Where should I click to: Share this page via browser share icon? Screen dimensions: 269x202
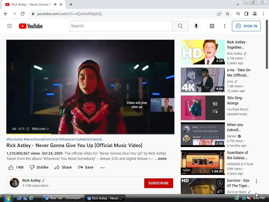click(x=219, y=14)
